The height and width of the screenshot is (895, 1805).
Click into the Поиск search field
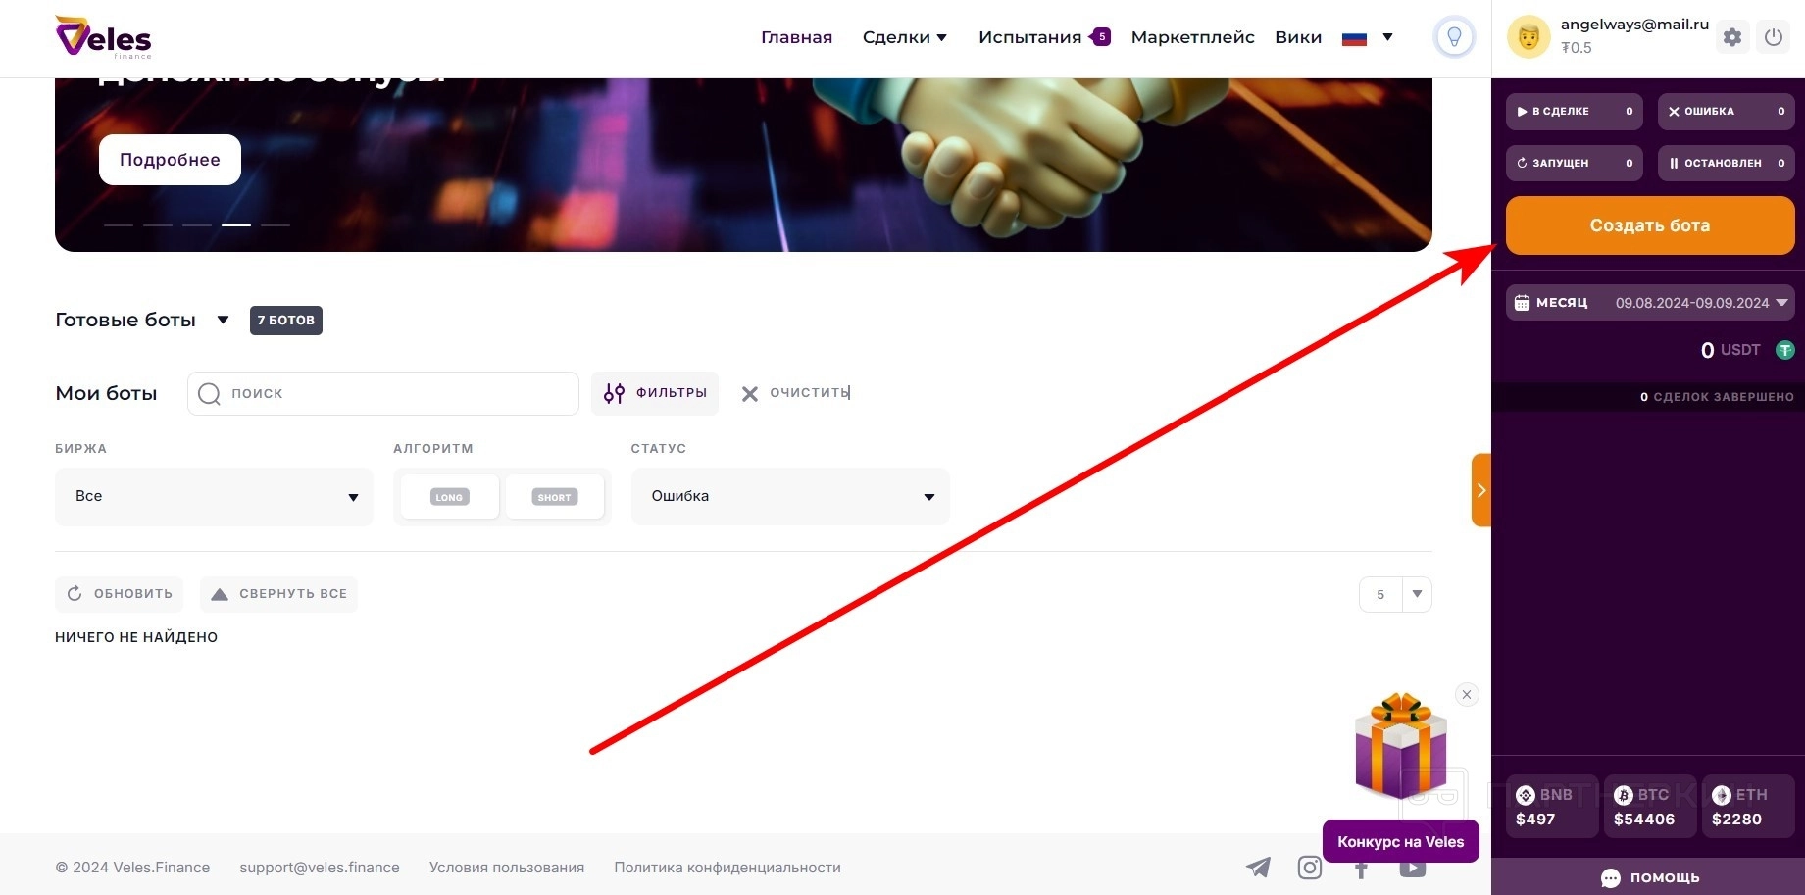tap(383, 393)
